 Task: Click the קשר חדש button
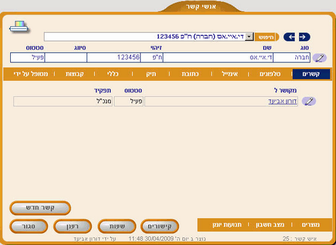point(40,208)
